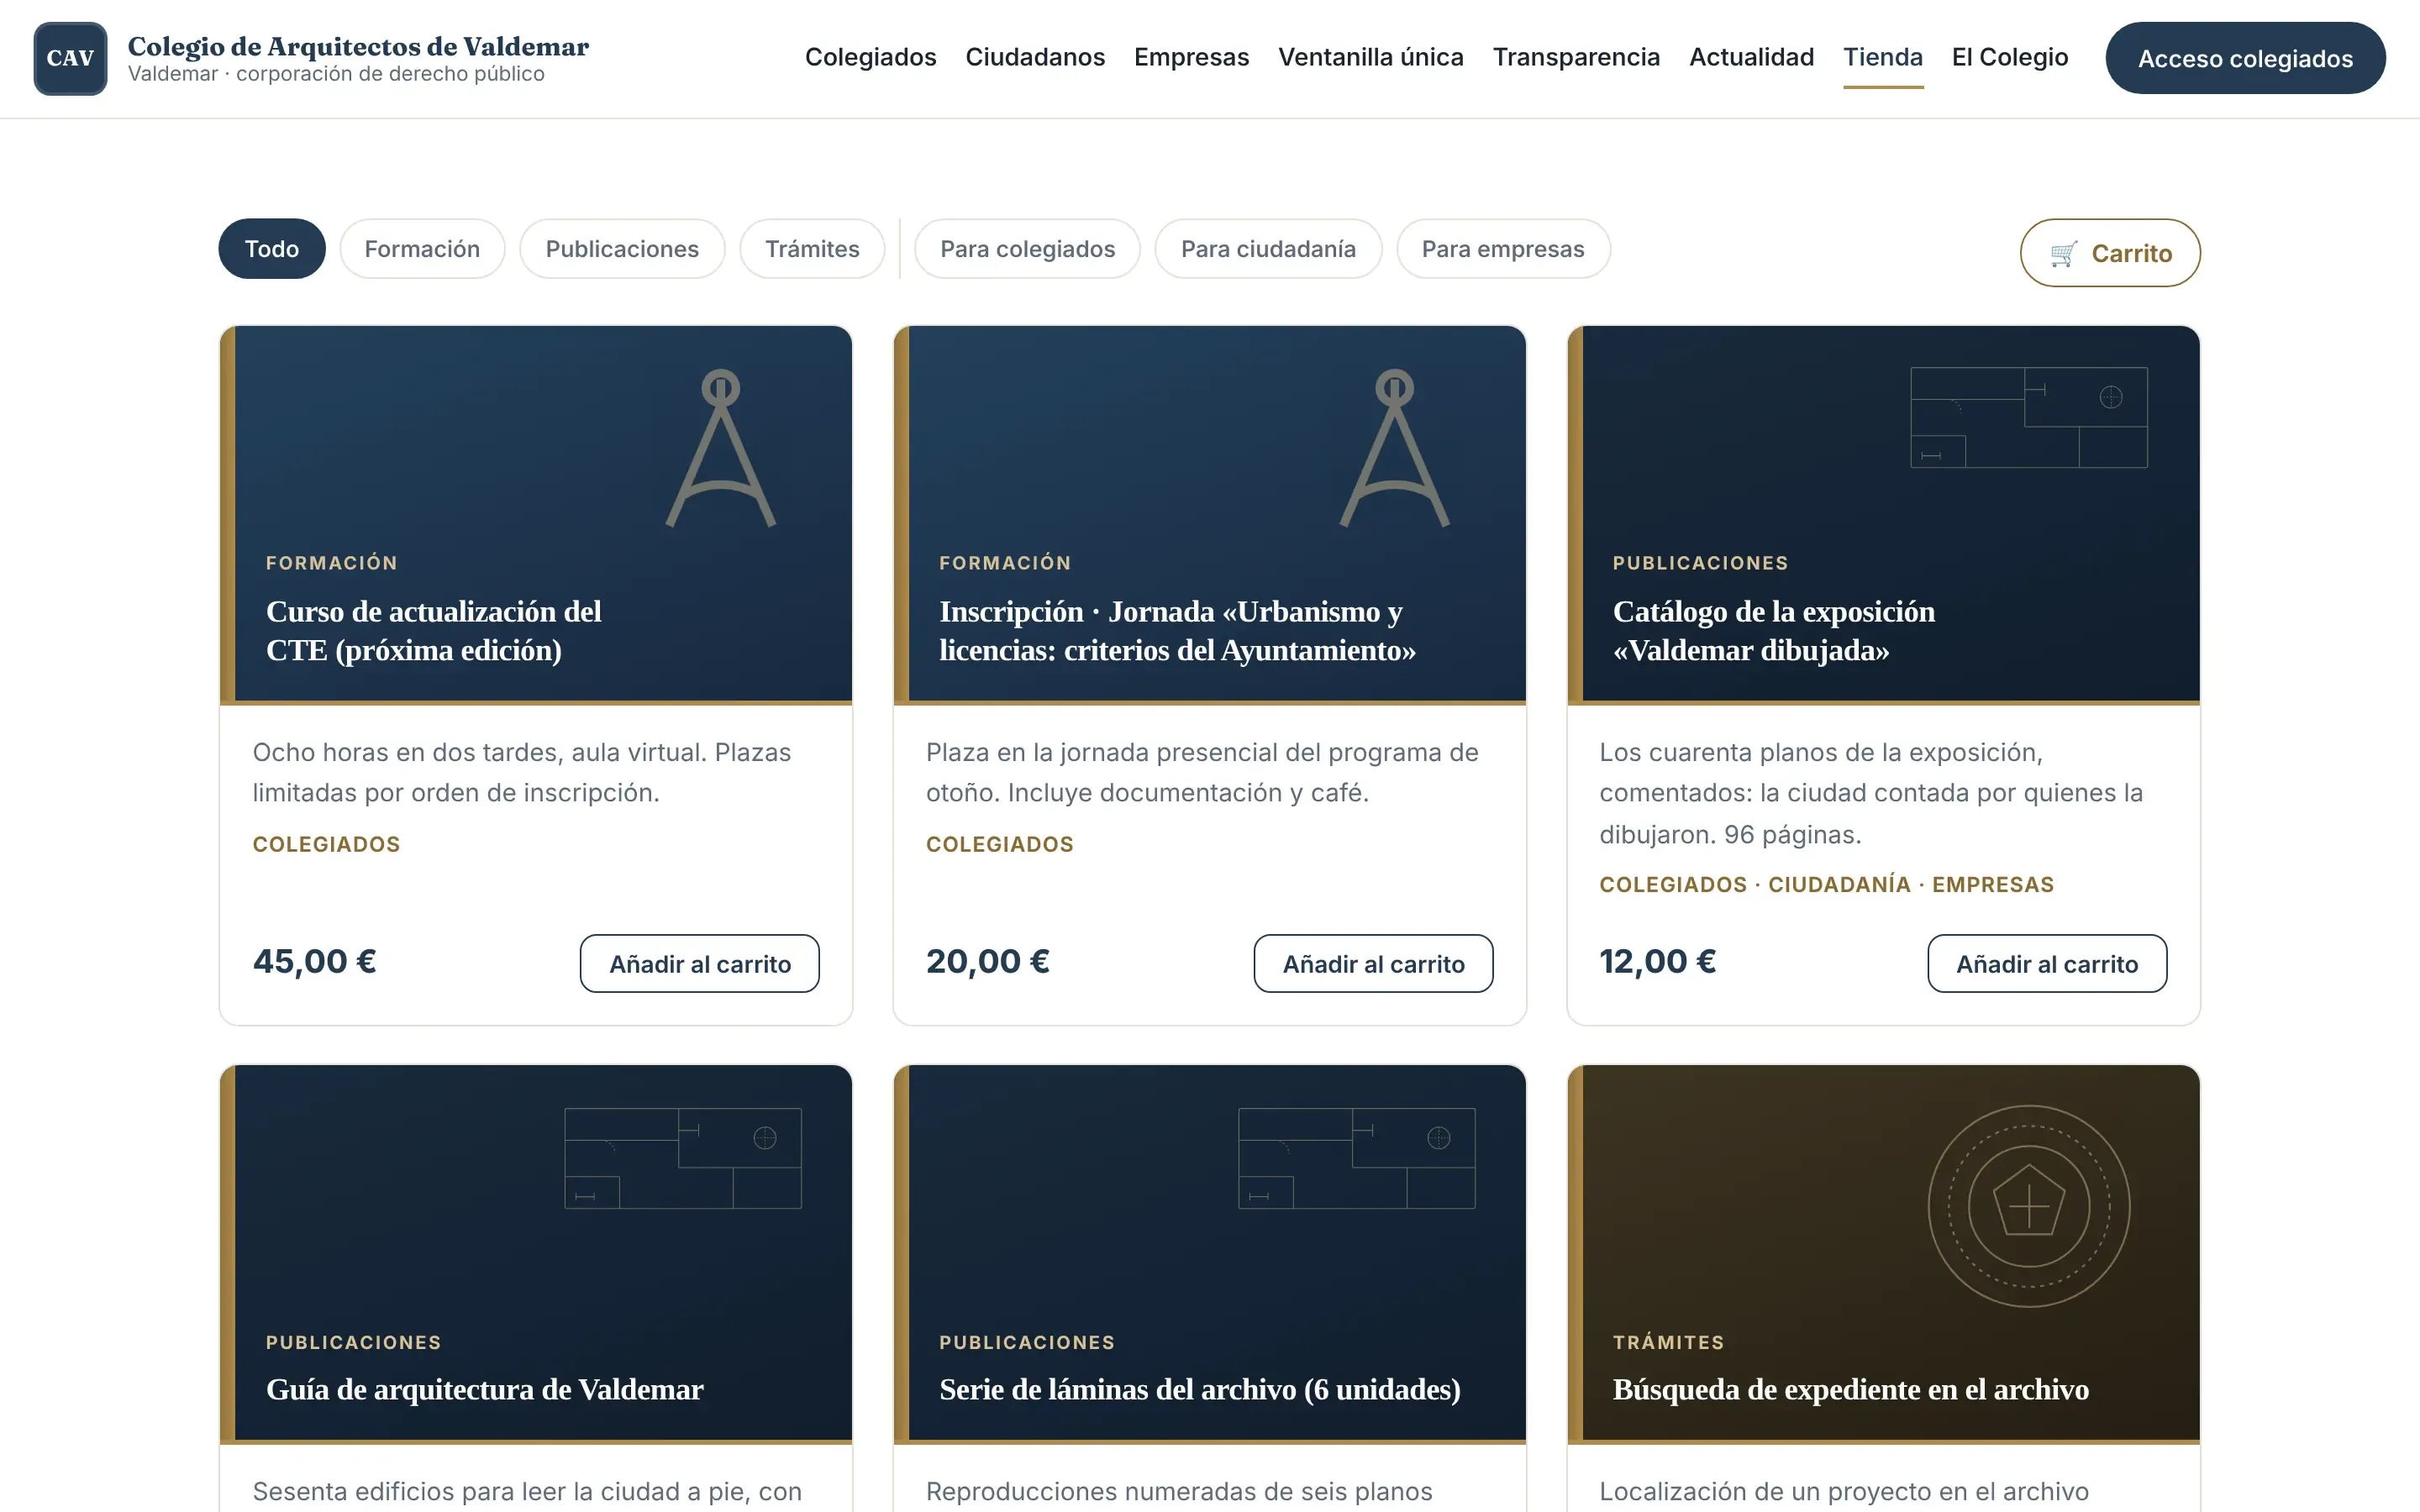Viewport: 2420px width, 1512px height.
Task: Open the Actualidad section
Action: (1751, 57)
